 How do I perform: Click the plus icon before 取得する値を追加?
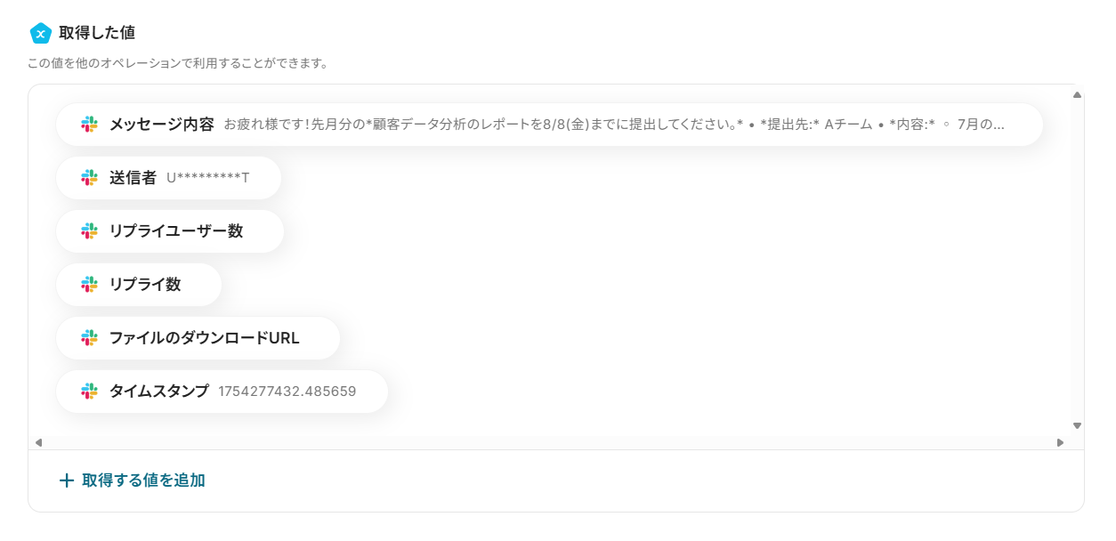[x=67, y=480]
